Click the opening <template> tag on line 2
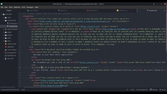167x94 pixels. [28, 16]
